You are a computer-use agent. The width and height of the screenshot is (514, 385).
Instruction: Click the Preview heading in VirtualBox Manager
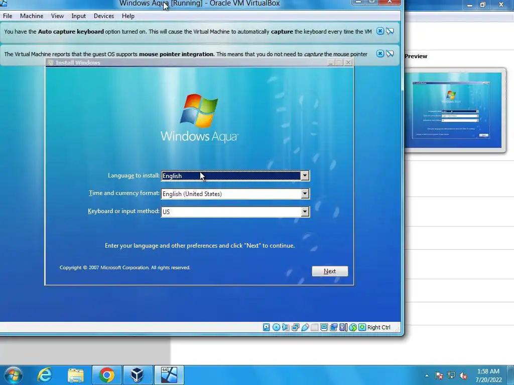point(416,56)
